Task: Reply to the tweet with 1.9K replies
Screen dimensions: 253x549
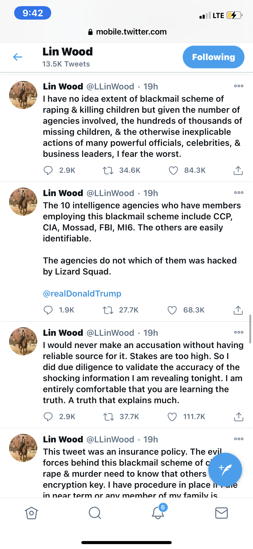Action: pos(48,310)
